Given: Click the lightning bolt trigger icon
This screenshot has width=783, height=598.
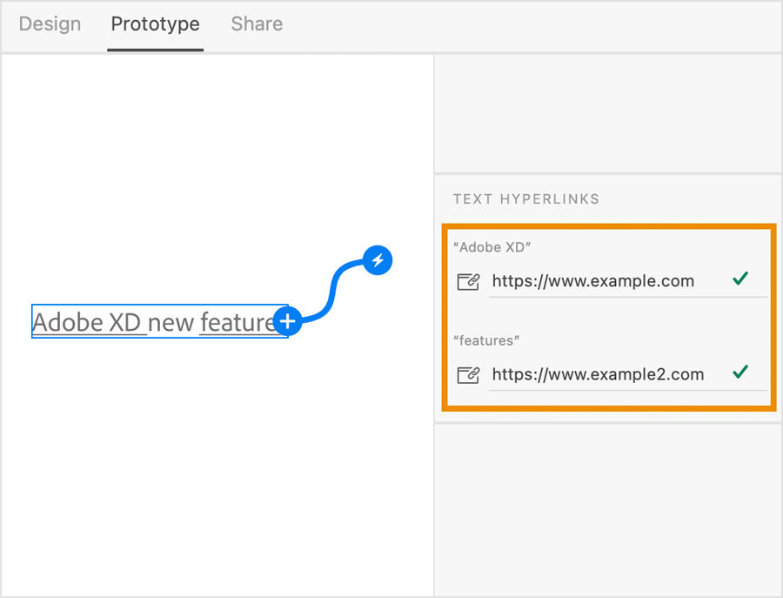Looking at the screenshot, I should coord(378,259).
